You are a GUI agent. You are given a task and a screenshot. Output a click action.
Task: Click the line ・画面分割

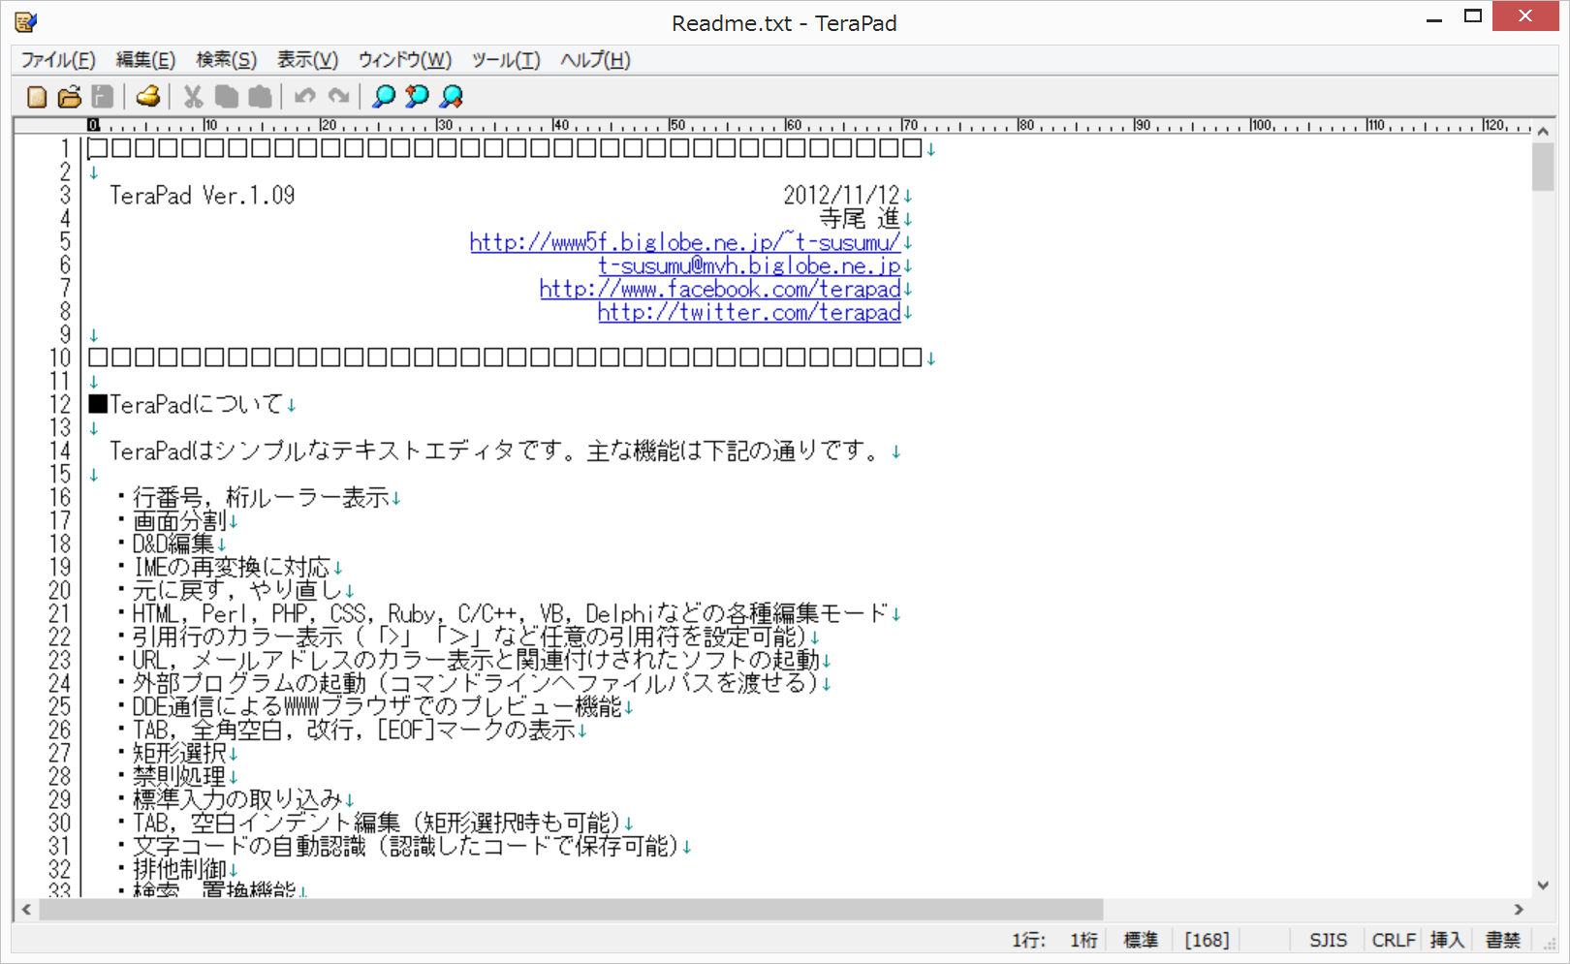[x=171, y=521]
